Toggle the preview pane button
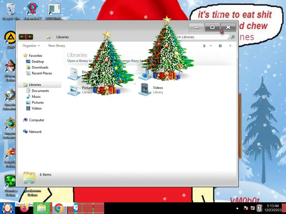286x214 pixels. click(220, 46)
